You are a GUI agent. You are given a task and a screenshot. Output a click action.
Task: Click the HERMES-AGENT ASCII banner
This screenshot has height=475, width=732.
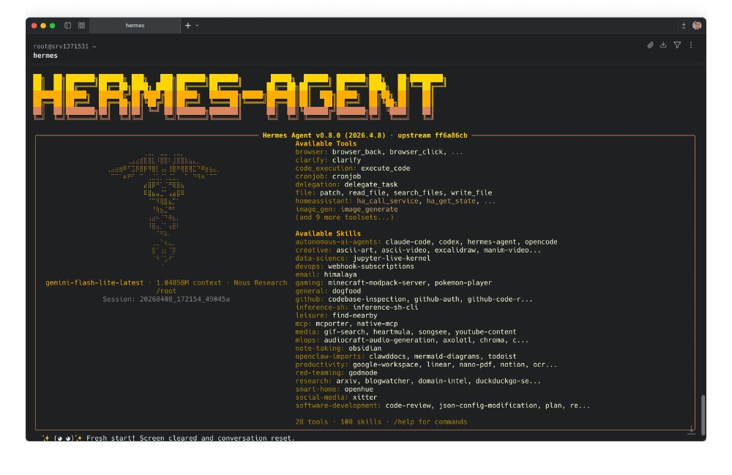point(239,96)
